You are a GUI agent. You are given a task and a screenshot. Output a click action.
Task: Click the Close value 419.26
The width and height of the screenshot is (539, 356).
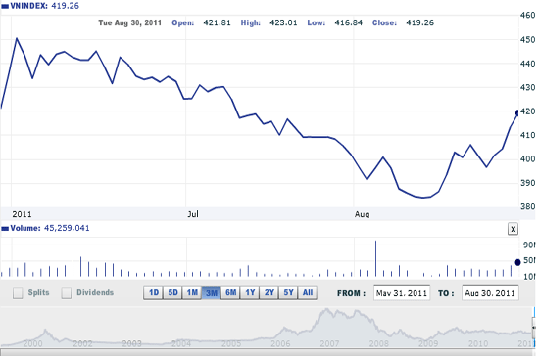pyautogui.click(x=420, y=22)
